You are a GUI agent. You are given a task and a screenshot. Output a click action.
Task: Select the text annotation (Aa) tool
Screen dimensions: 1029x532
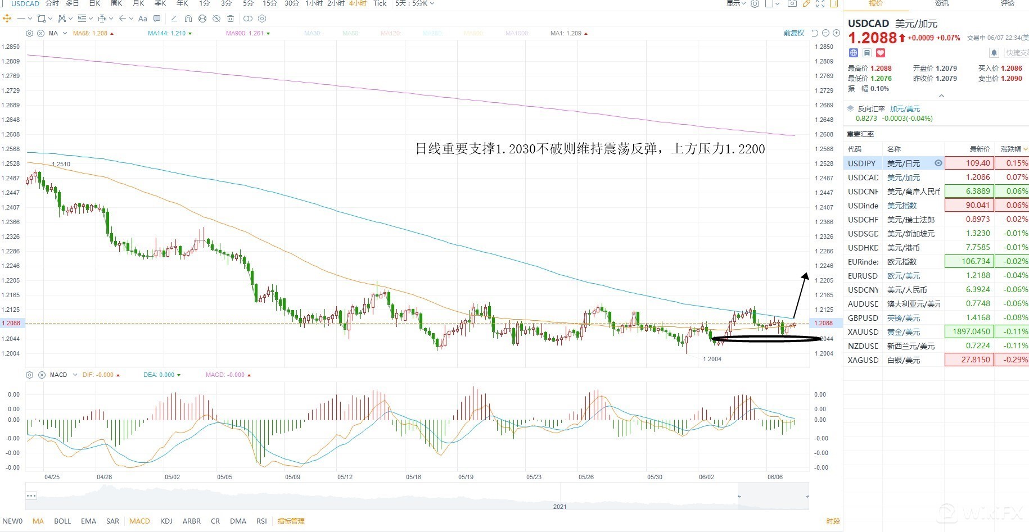tap(142, 19)
